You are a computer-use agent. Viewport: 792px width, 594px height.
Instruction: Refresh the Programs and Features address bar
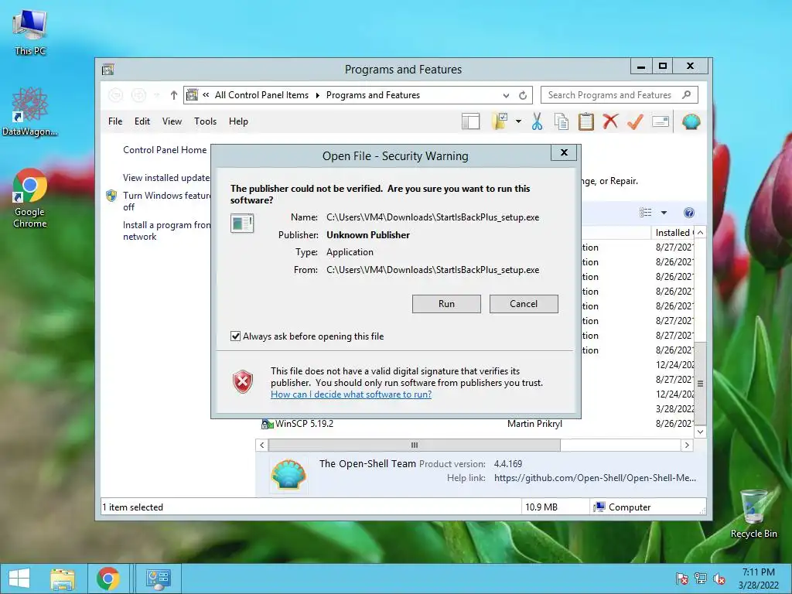pyautogui.click(x=523, y=95)
